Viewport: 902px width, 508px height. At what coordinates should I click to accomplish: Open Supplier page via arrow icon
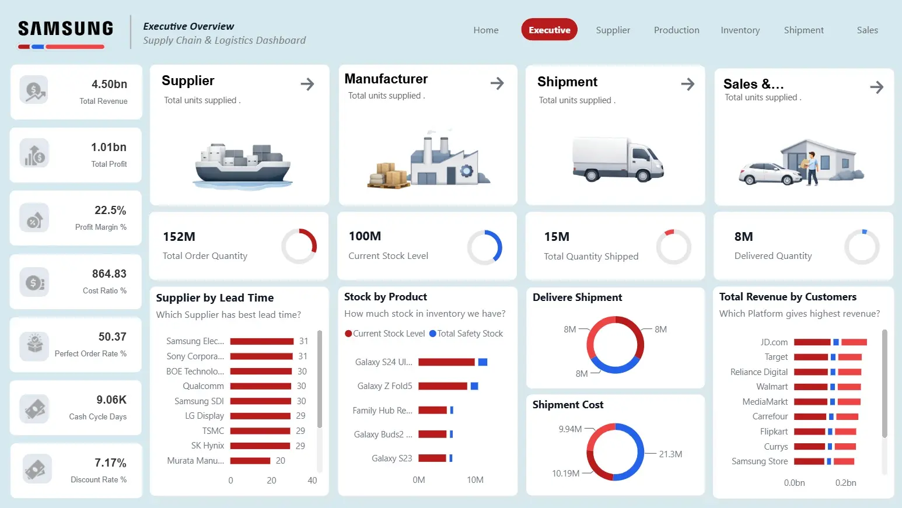coord(307,84)
